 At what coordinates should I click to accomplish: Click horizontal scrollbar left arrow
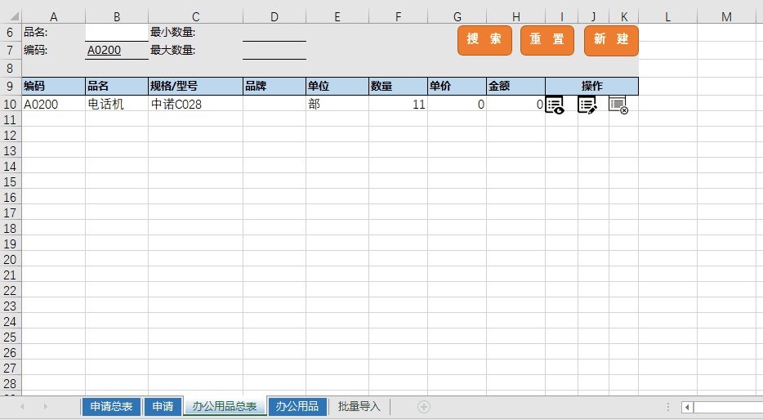687,407
